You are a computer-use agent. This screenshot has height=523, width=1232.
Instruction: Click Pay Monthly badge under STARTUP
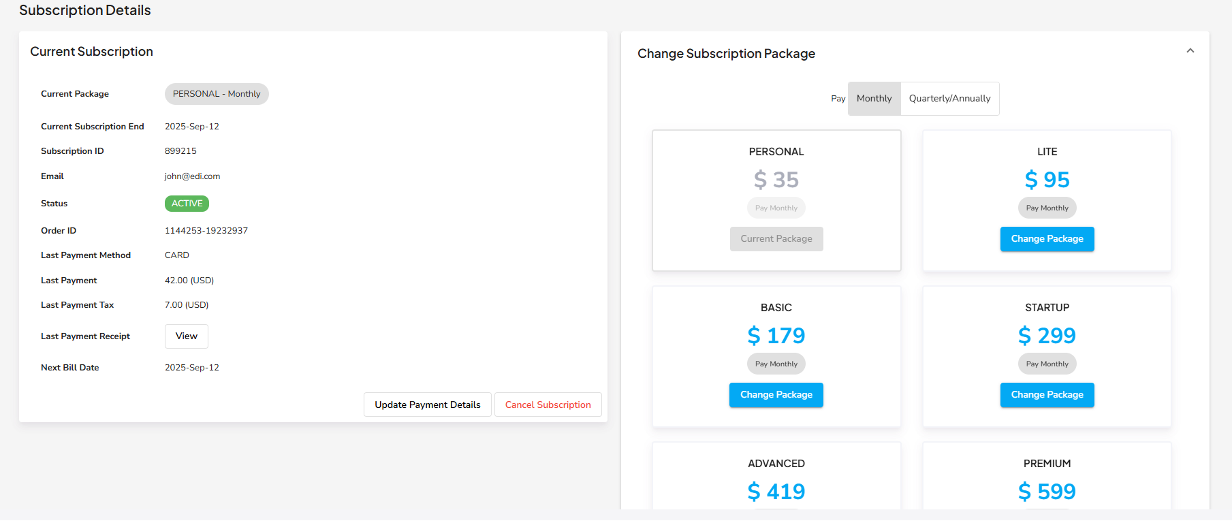1047,364
